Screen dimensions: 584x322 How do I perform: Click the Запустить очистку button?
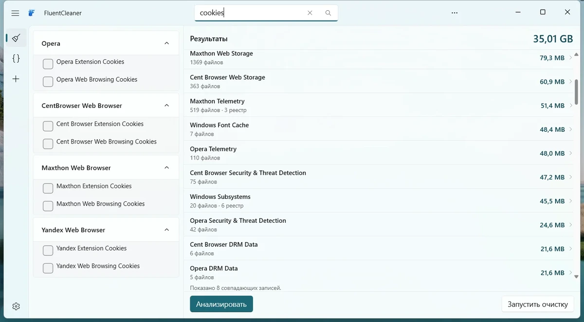pos(538,304)
